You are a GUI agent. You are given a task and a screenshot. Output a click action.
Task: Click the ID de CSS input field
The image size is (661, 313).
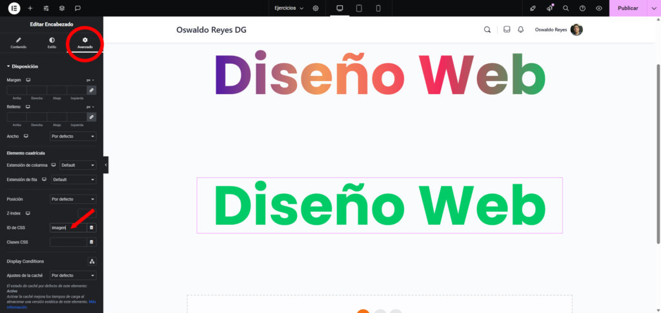(67, 227)
